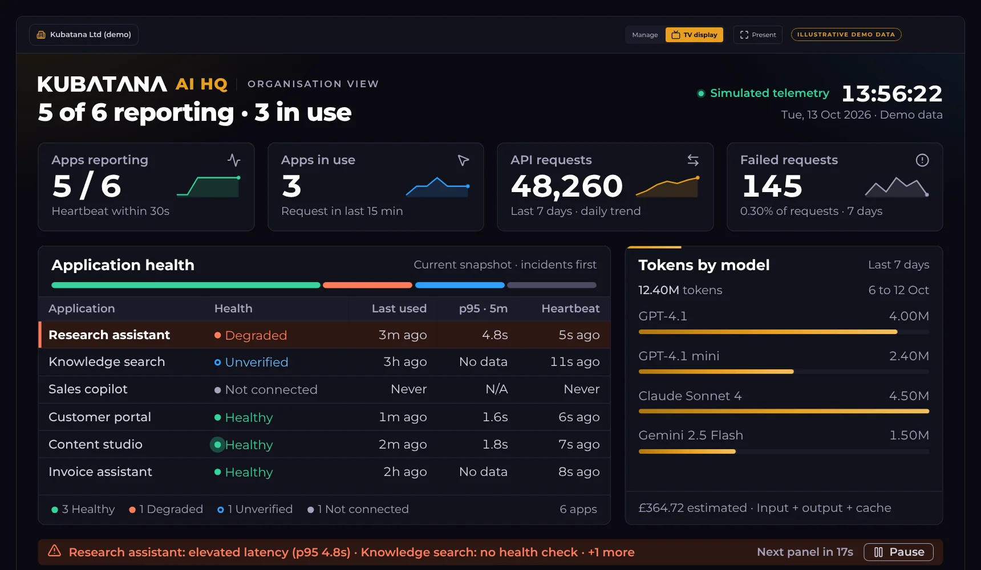Click the 145 failed requests value
Image resolution: width=981 pixels, height=570 pixels.
[x=772, y=186]
